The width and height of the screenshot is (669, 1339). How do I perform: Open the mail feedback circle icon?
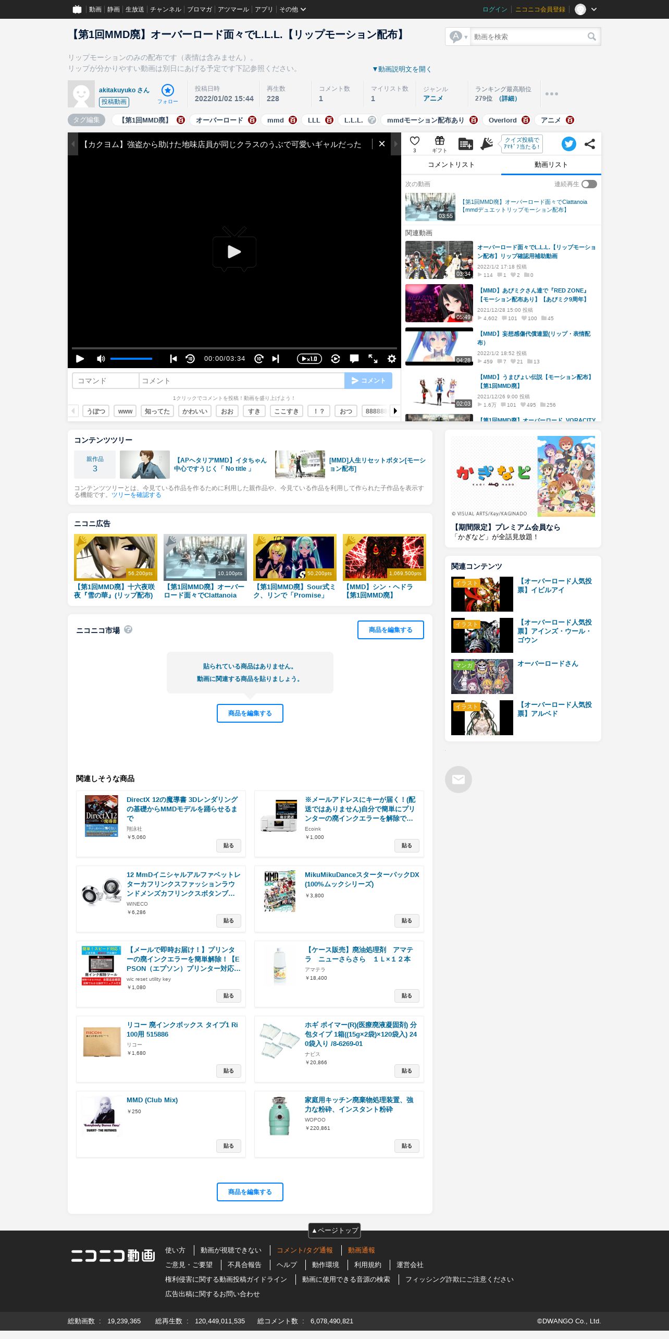pos(459,780)
